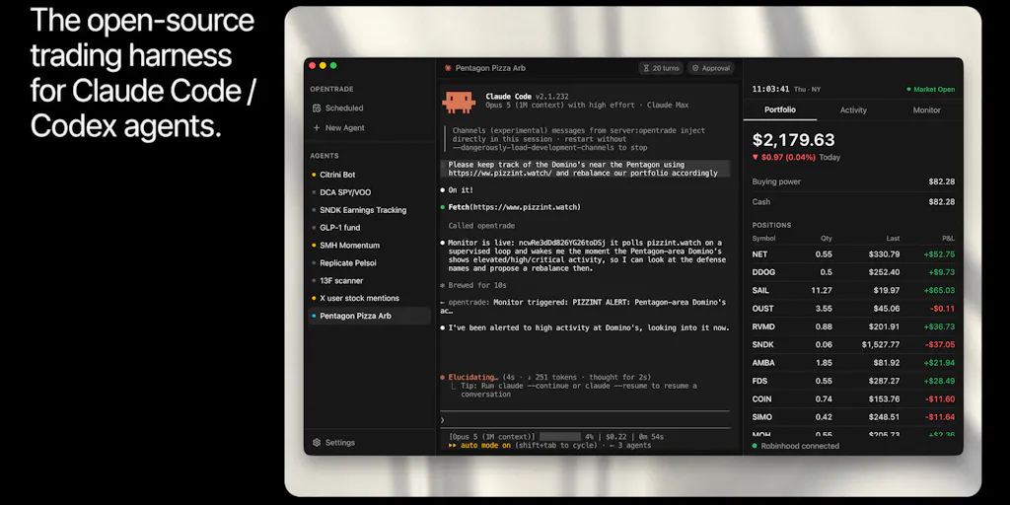1010x505 pixels.
Task: Open the Settings gear icon
Action: [317, 443]
